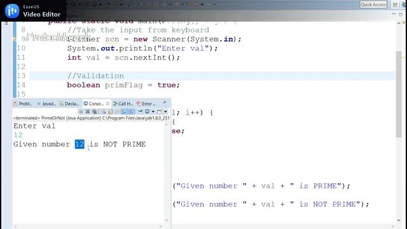Open the Call Hierarchy tab
Viewport: 407px width, 229px height.
click(x=123, y=104)
